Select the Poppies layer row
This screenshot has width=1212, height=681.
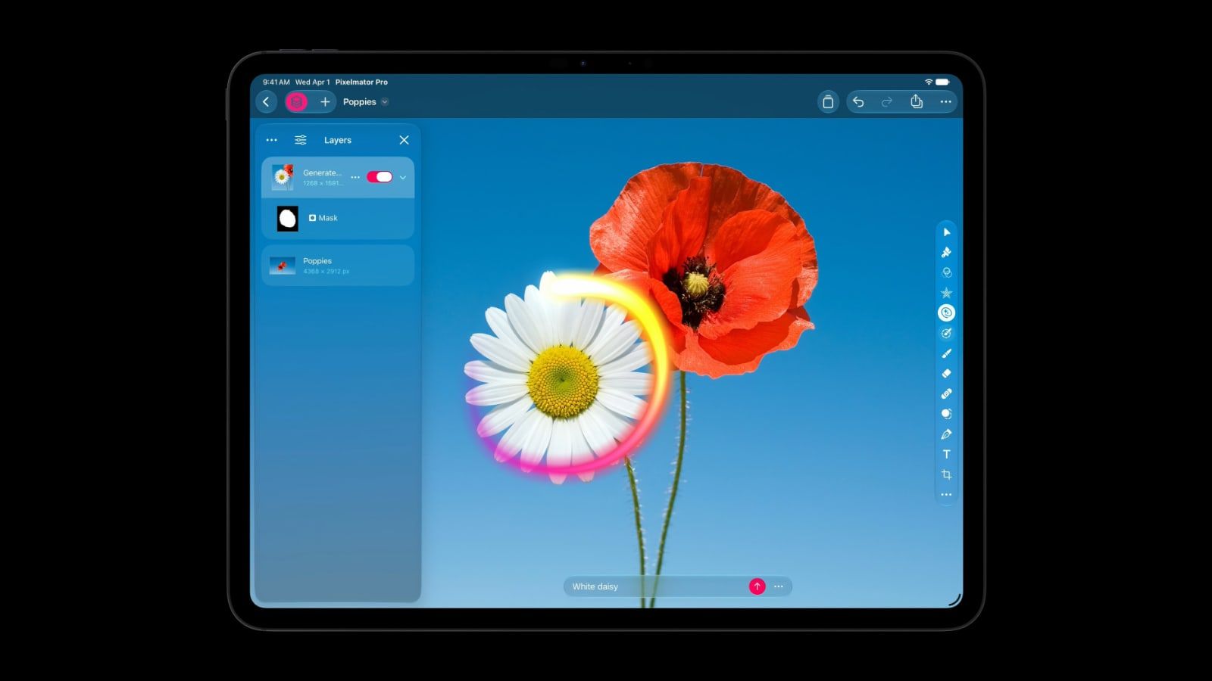[338, 266]
